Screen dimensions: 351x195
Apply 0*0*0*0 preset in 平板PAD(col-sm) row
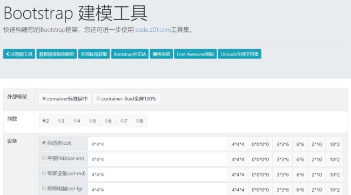(x=260, y=159)
